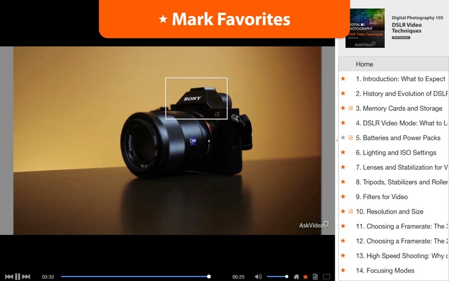Open lesson 13. High Speed Shooting

(402, 256)
